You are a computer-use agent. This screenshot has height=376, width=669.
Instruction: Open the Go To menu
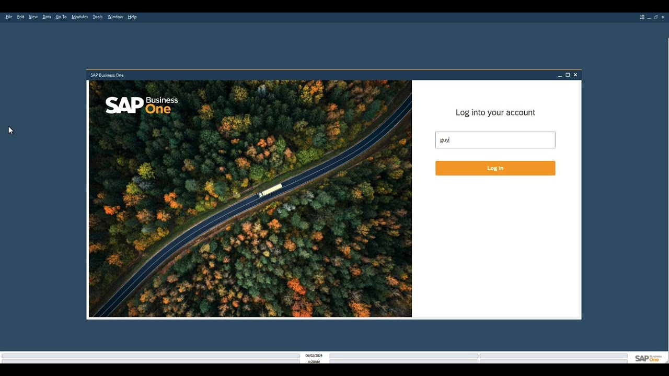pos(61,17)
